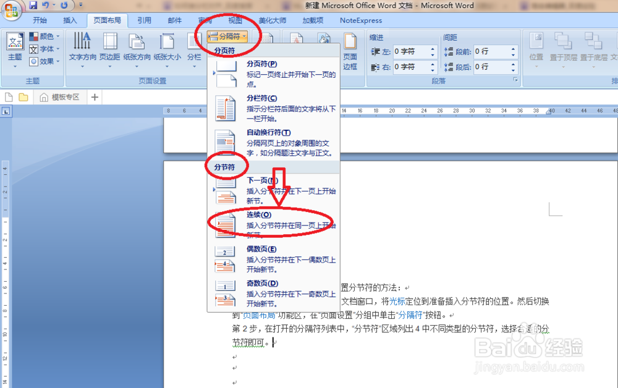Click the ruler tab selector box

point(6,111)
